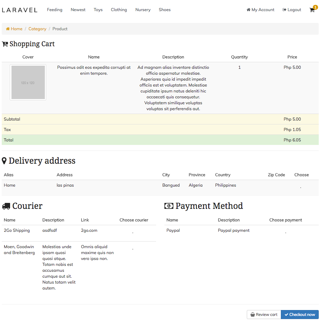325x326 pixels.
Task: Click the product cover thumbnail
Action: point(28,82)
